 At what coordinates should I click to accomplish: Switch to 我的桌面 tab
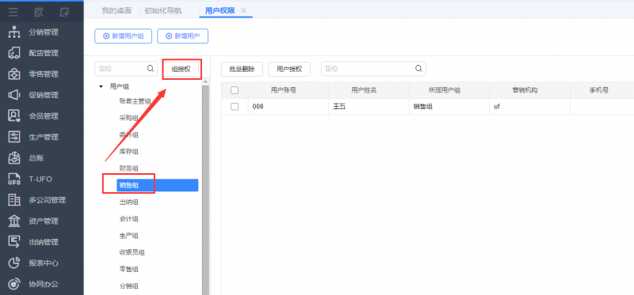[116, 11]
